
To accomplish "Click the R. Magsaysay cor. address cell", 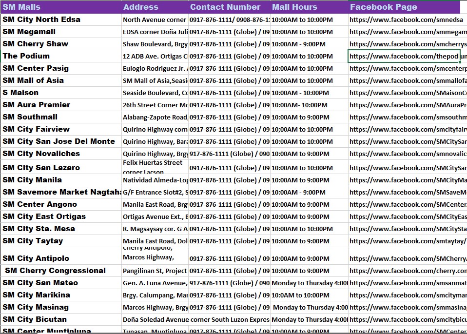I will tap(155, 229).
